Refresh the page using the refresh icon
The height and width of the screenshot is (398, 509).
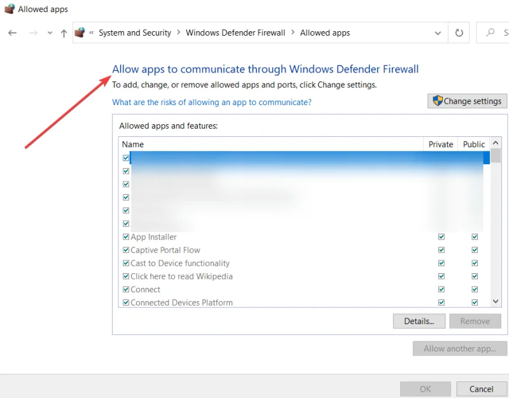[x=459, y=32]
